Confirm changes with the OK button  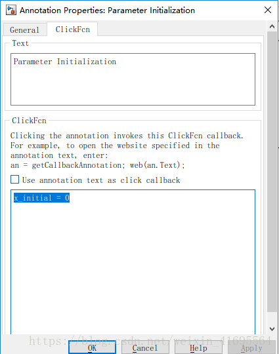[x=93, y=348]
